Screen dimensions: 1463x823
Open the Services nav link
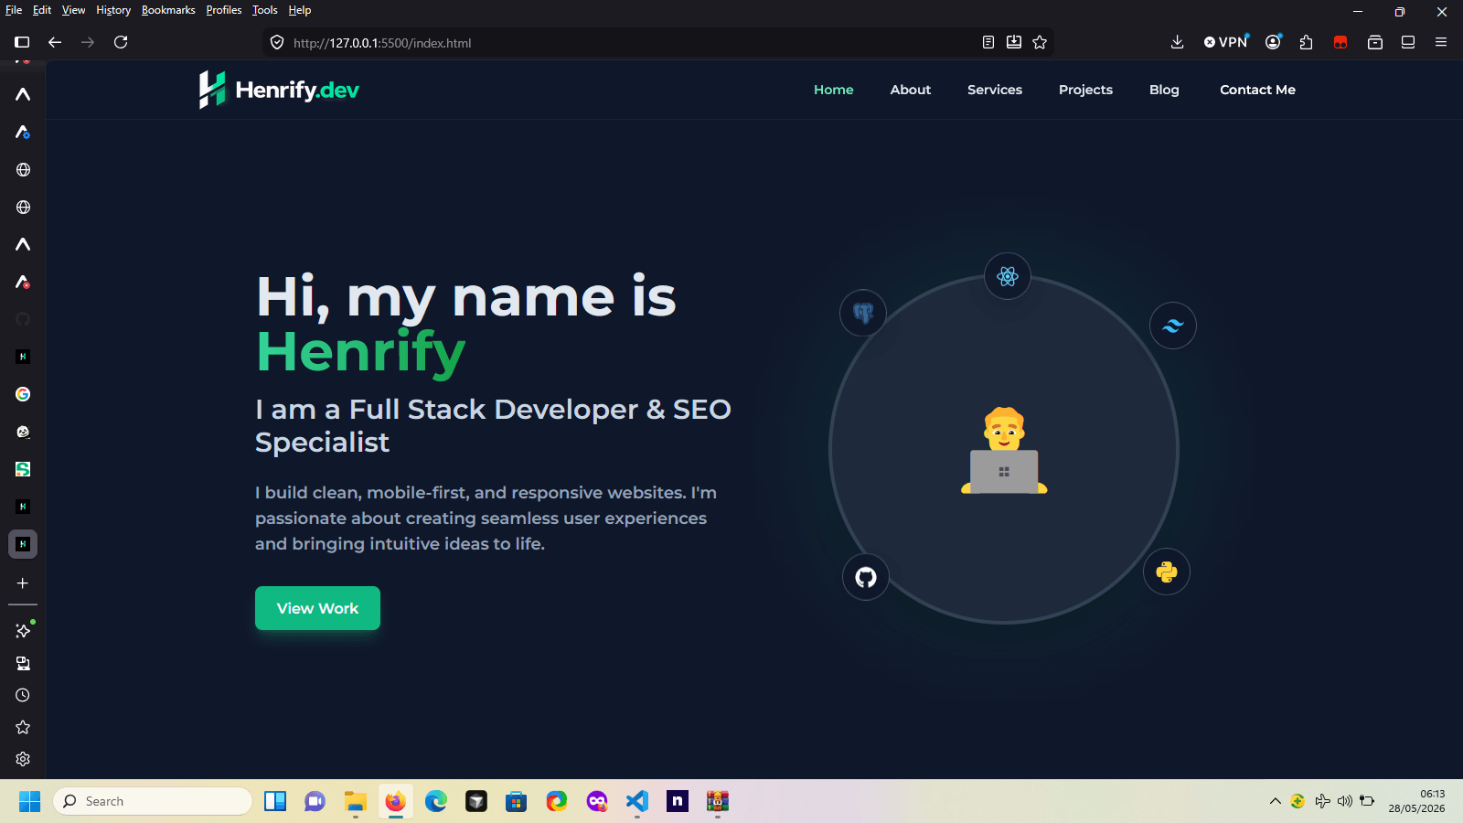click(x=995, y=90)
